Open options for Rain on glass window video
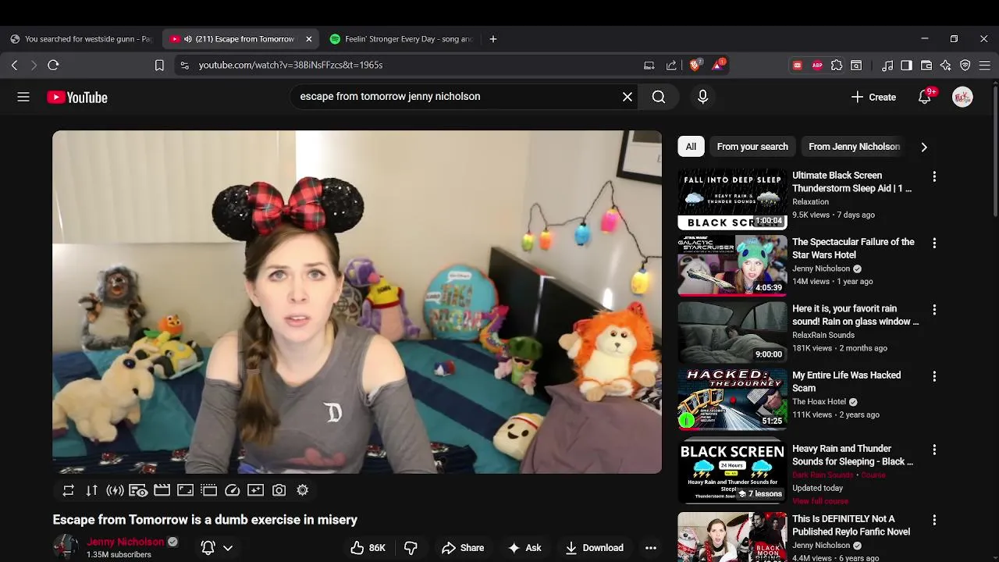Screen dimensions: 999x562 click(x=934, y=310)
